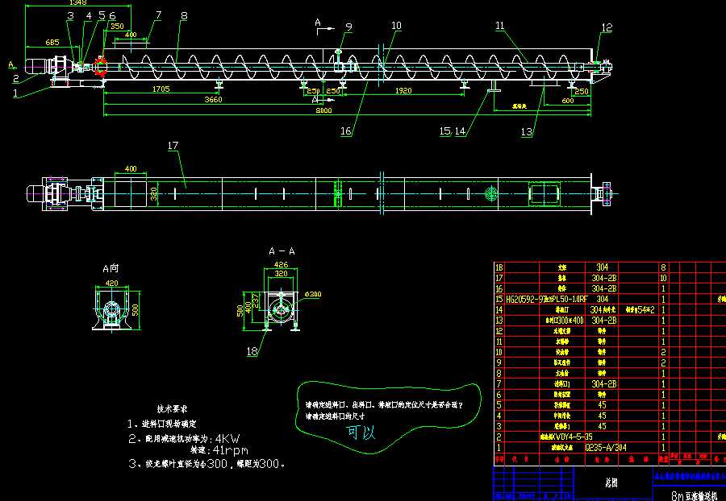Viewport: 726px width, 501px height.
Task: Select the 4KW power specification text
Action: pos(228,438)
